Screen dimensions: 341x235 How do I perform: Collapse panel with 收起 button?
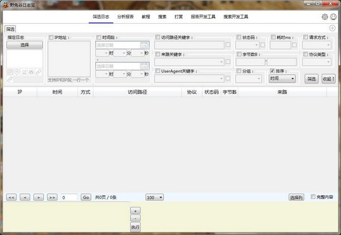click(x=328, y=79)
